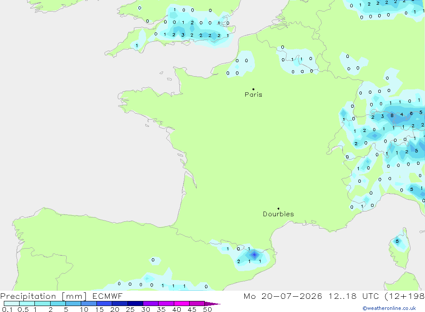
Task: Click the forecast date 'Mo 20-07-2026'
Action: tap(283, 296)
